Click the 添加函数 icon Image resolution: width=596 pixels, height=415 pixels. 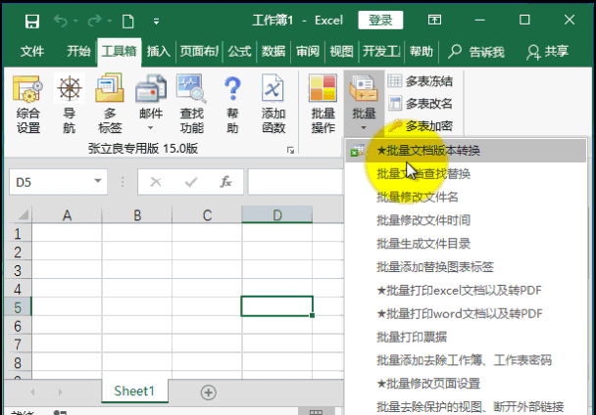tap(273, 104)
